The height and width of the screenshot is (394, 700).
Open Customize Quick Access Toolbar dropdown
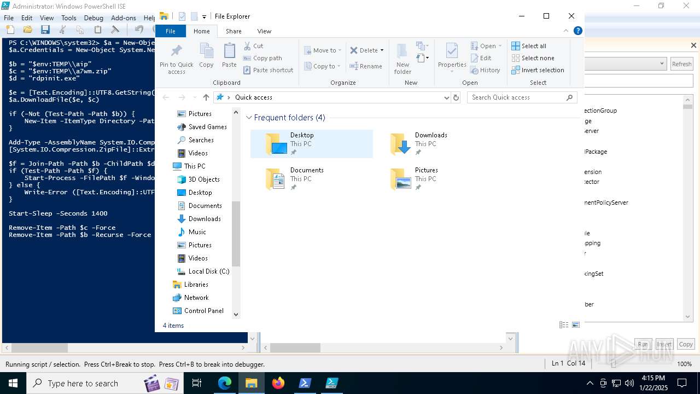click(x=204, y=16)
